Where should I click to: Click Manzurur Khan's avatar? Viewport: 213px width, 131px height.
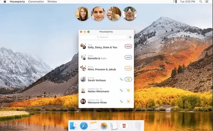coord(83,101)
